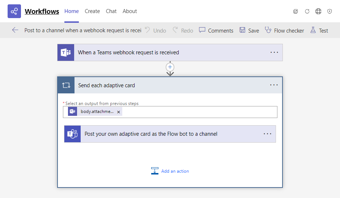The height and width of the screenshot is (198, 340).
Task: Click the output from previous steps field
Action: (170, 112)
